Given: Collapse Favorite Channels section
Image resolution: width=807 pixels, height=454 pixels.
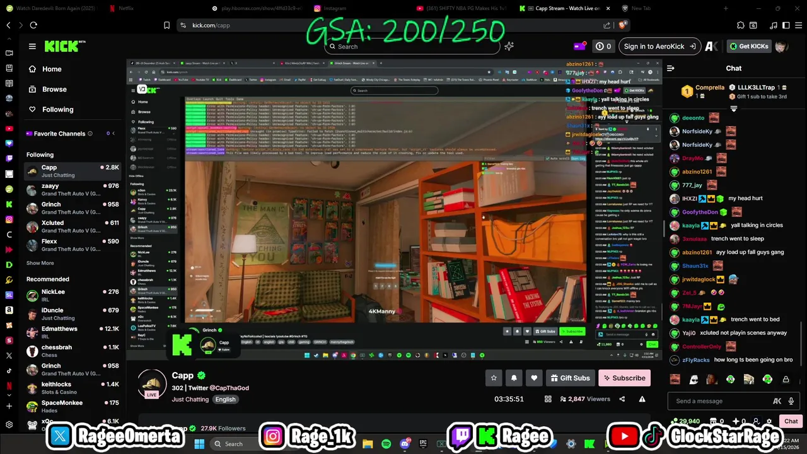Looking at the screenshot, I should point(113,134).
